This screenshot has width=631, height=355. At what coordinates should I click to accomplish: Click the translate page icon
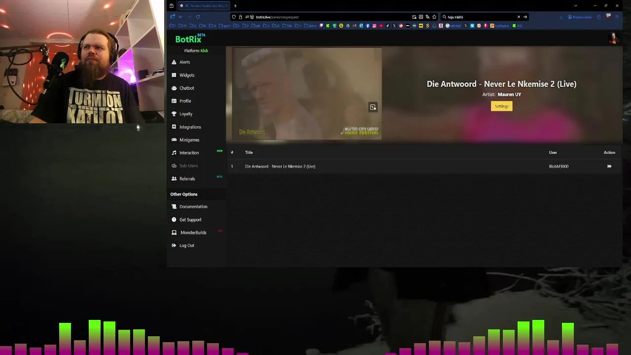point(427,17)
